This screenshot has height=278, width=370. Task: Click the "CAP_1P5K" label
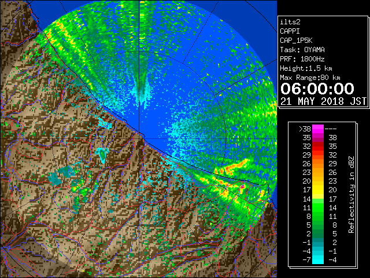[296, 41]
